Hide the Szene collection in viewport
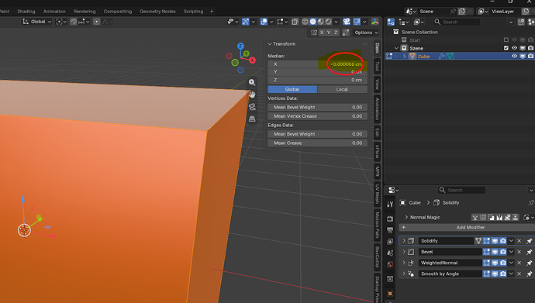 pyautogui.click(x=514, y=48)
